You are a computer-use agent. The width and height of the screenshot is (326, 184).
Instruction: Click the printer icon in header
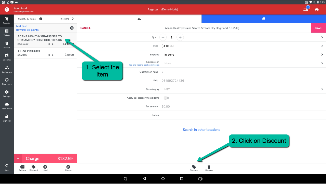[317, 10]
